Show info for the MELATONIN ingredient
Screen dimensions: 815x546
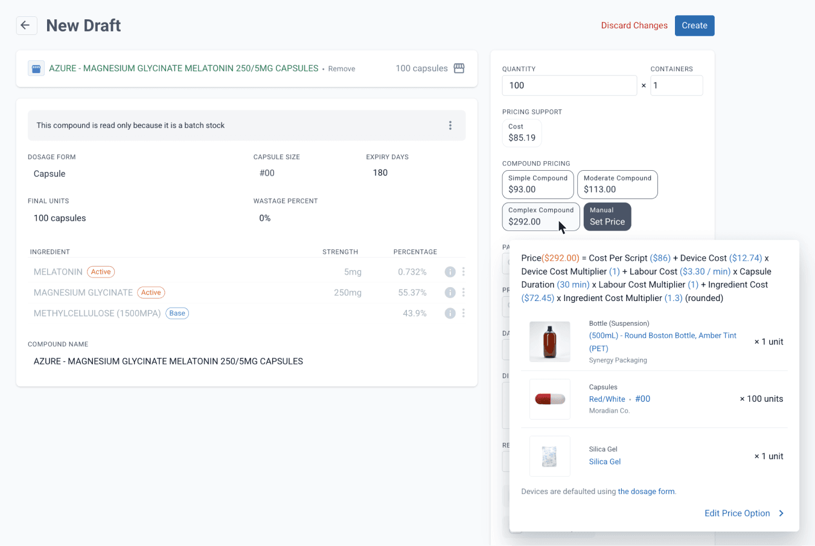pyautogui.click(x=450, y=272)
